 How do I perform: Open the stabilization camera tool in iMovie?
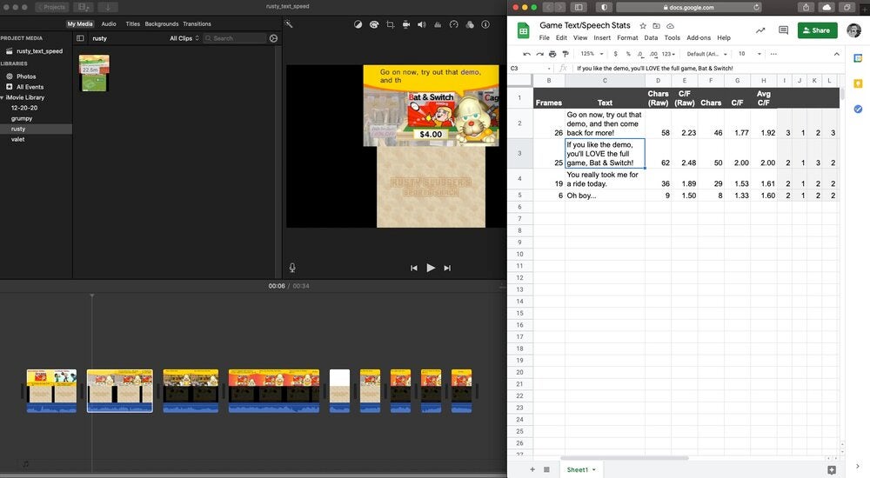406,24
